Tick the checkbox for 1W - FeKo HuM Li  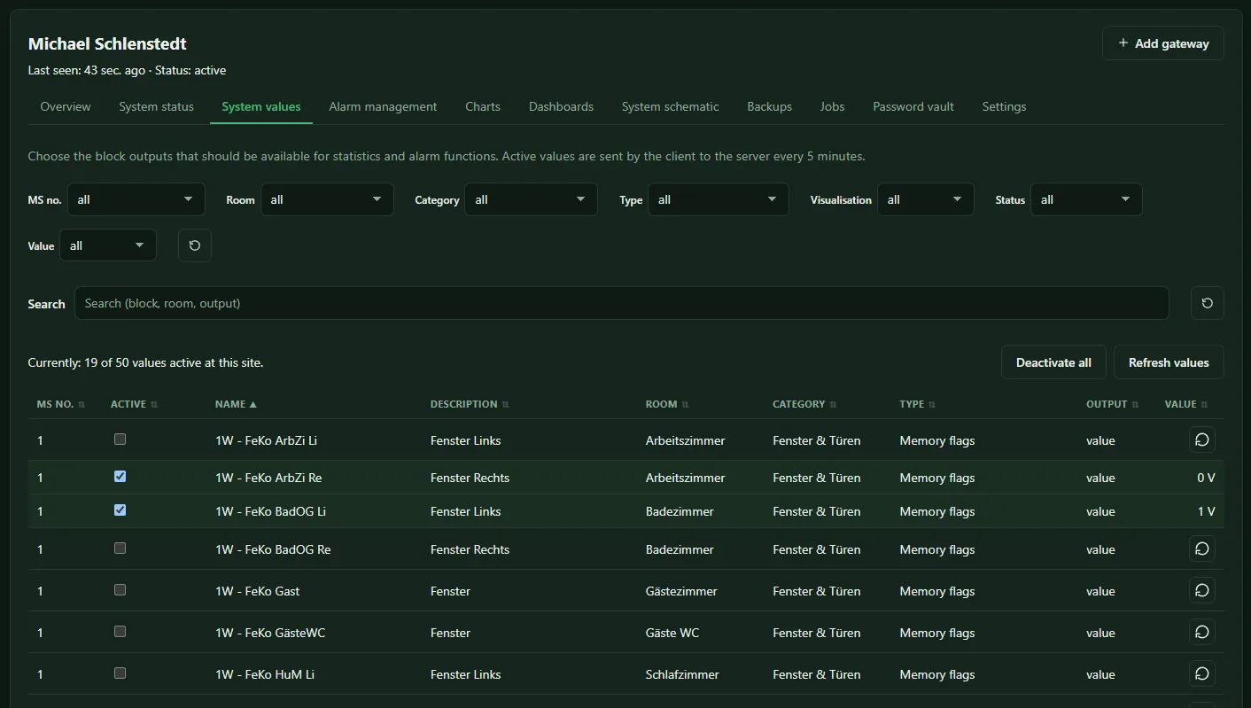(x=120, y=673)
